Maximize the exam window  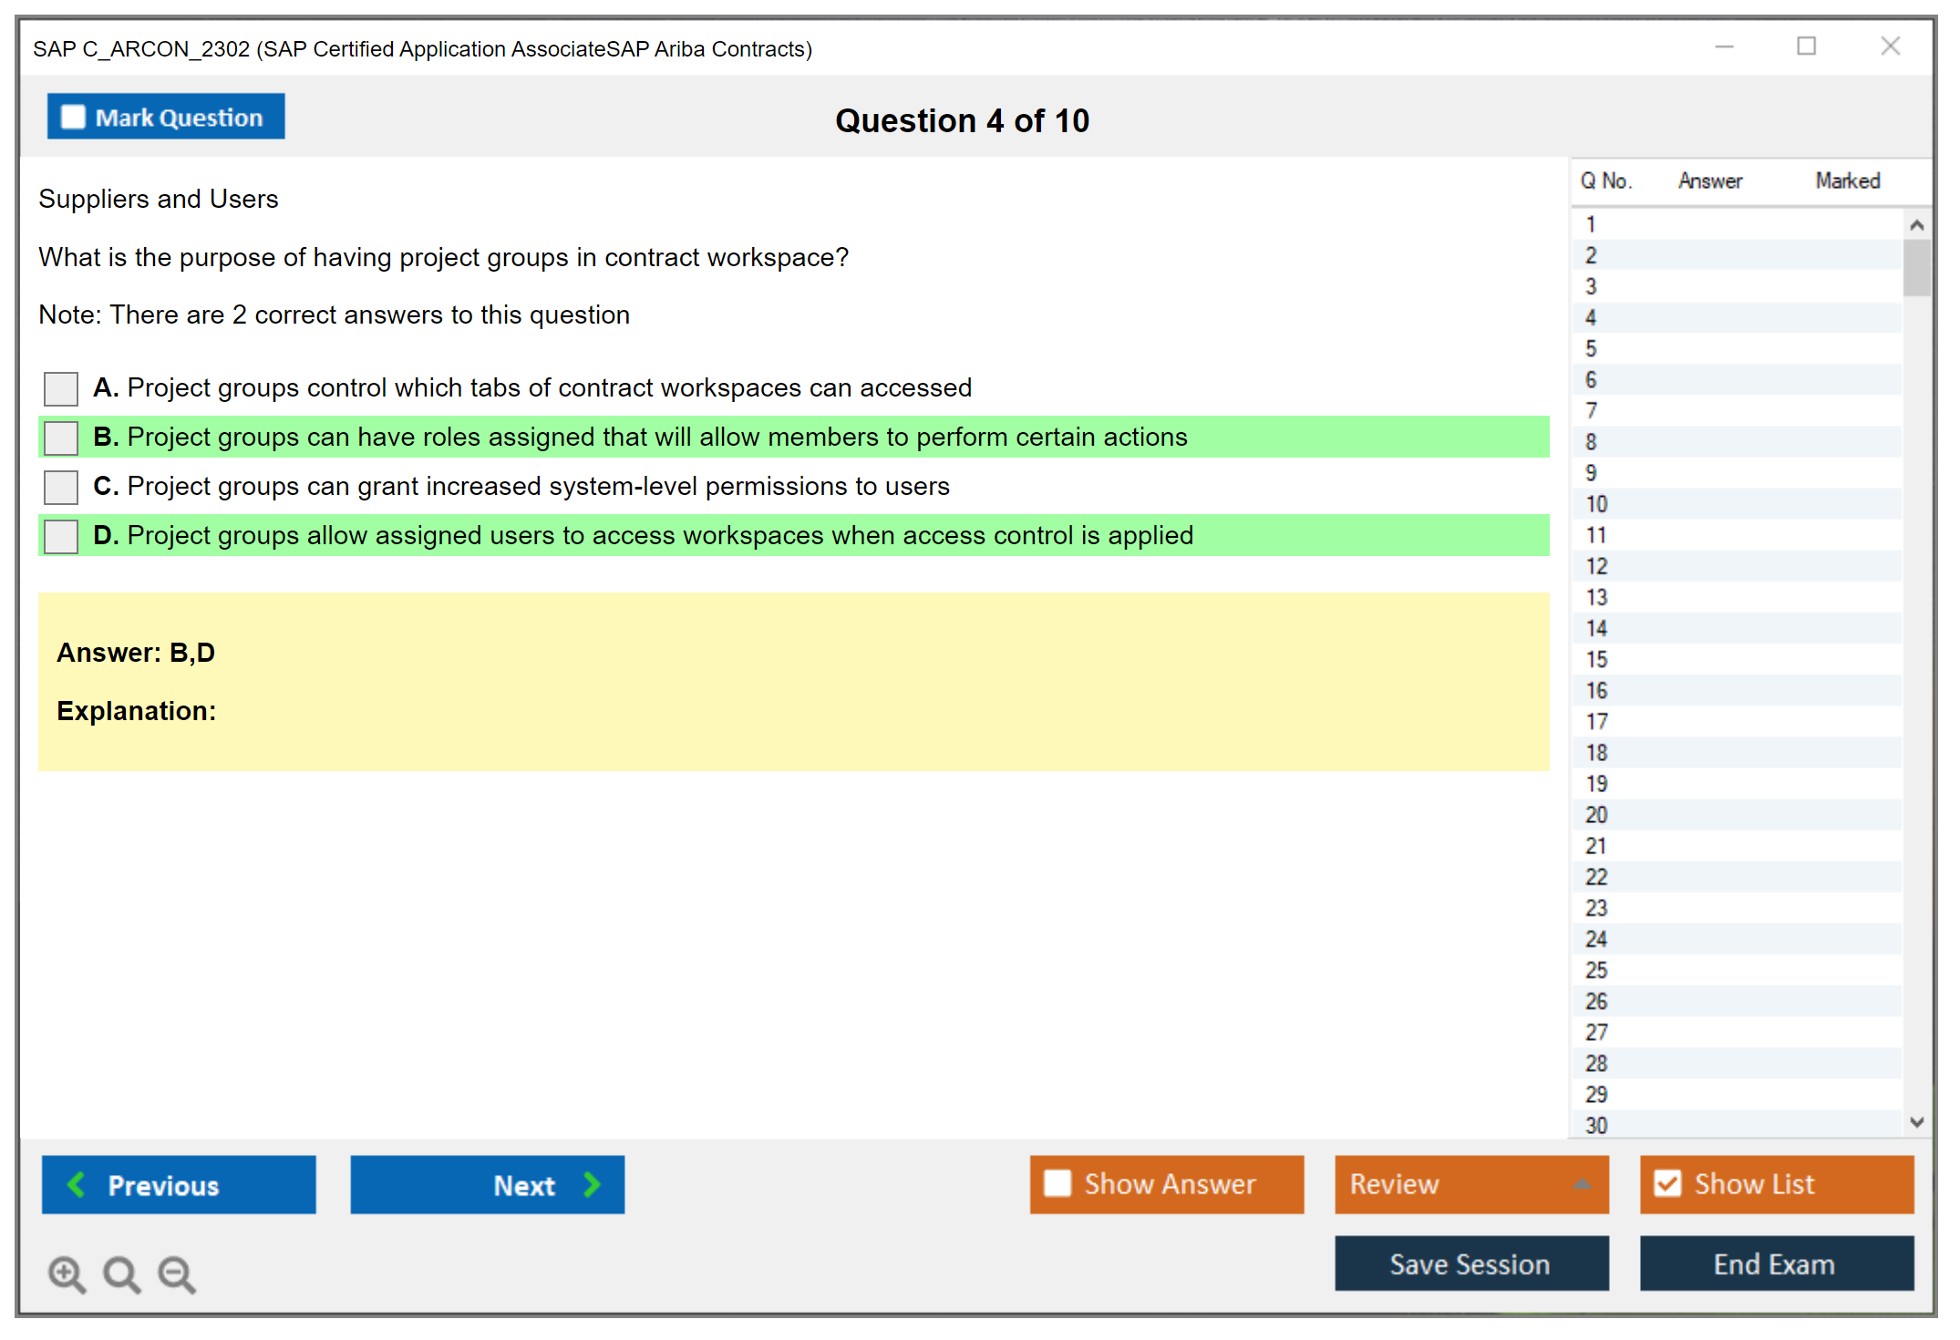click(1806, 46)
